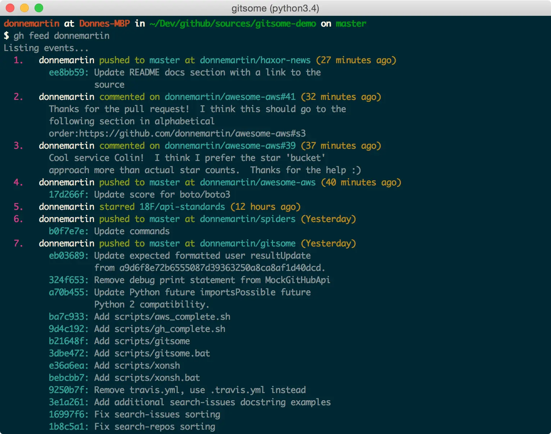551x434 pixels.
Task: Click 'Add scripts/xonsh.bat' commit message
Action: [147, 378]
